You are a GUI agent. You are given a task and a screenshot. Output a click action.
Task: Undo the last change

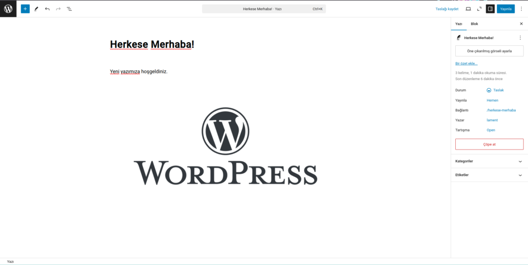coord(47,9)
